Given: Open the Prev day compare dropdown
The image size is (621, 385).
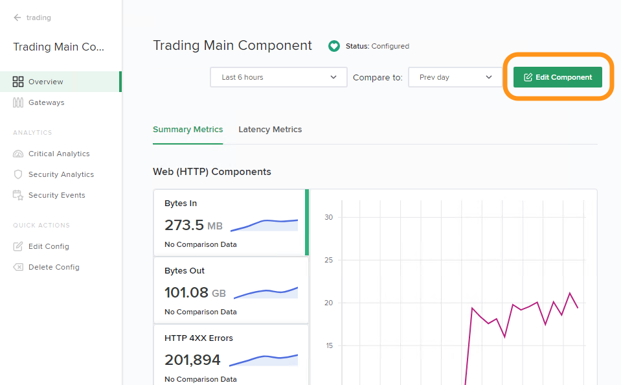Looking at the screenshot, I should click(455, 77).
